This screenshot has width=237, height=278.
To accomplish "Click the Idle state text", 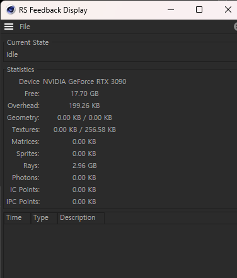I will coord(12,54).
